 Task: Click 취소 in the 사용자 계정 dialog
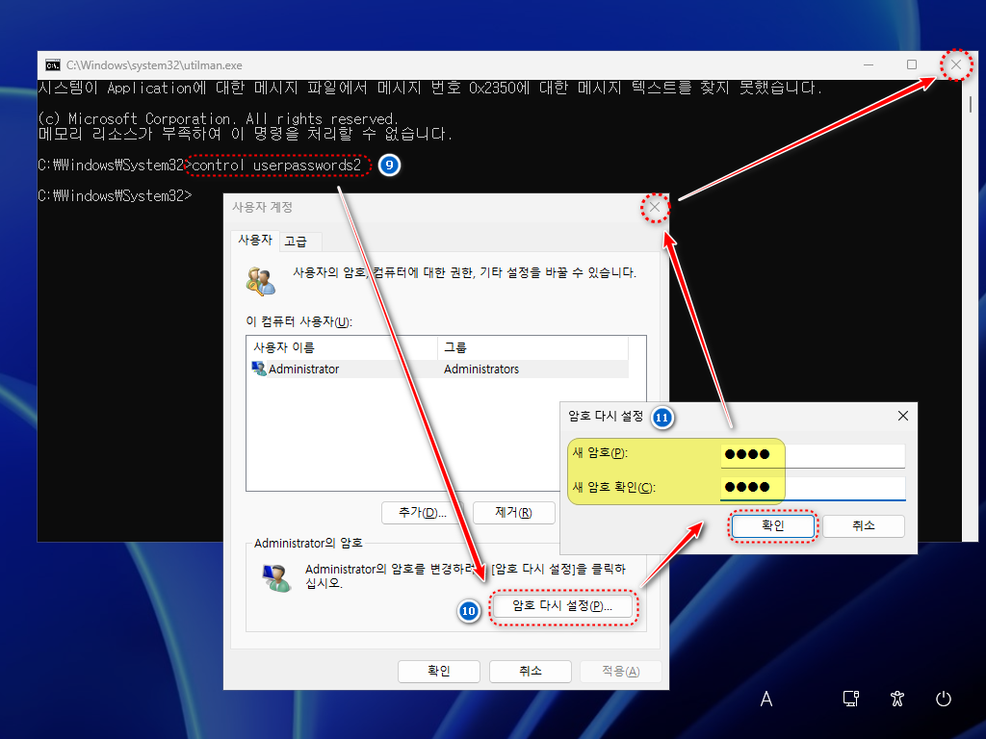point(531,671)
